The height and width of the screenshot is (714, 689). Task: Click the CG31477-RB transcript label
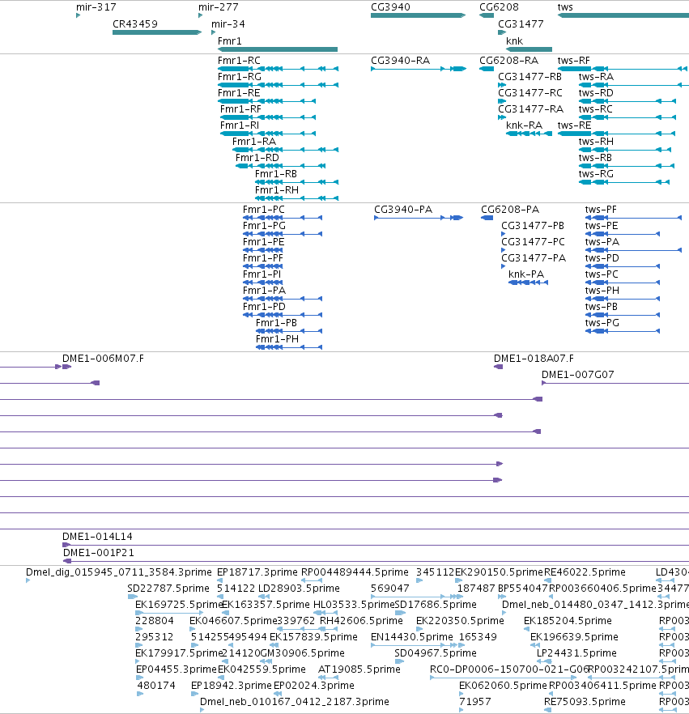(x=530, y=76)
